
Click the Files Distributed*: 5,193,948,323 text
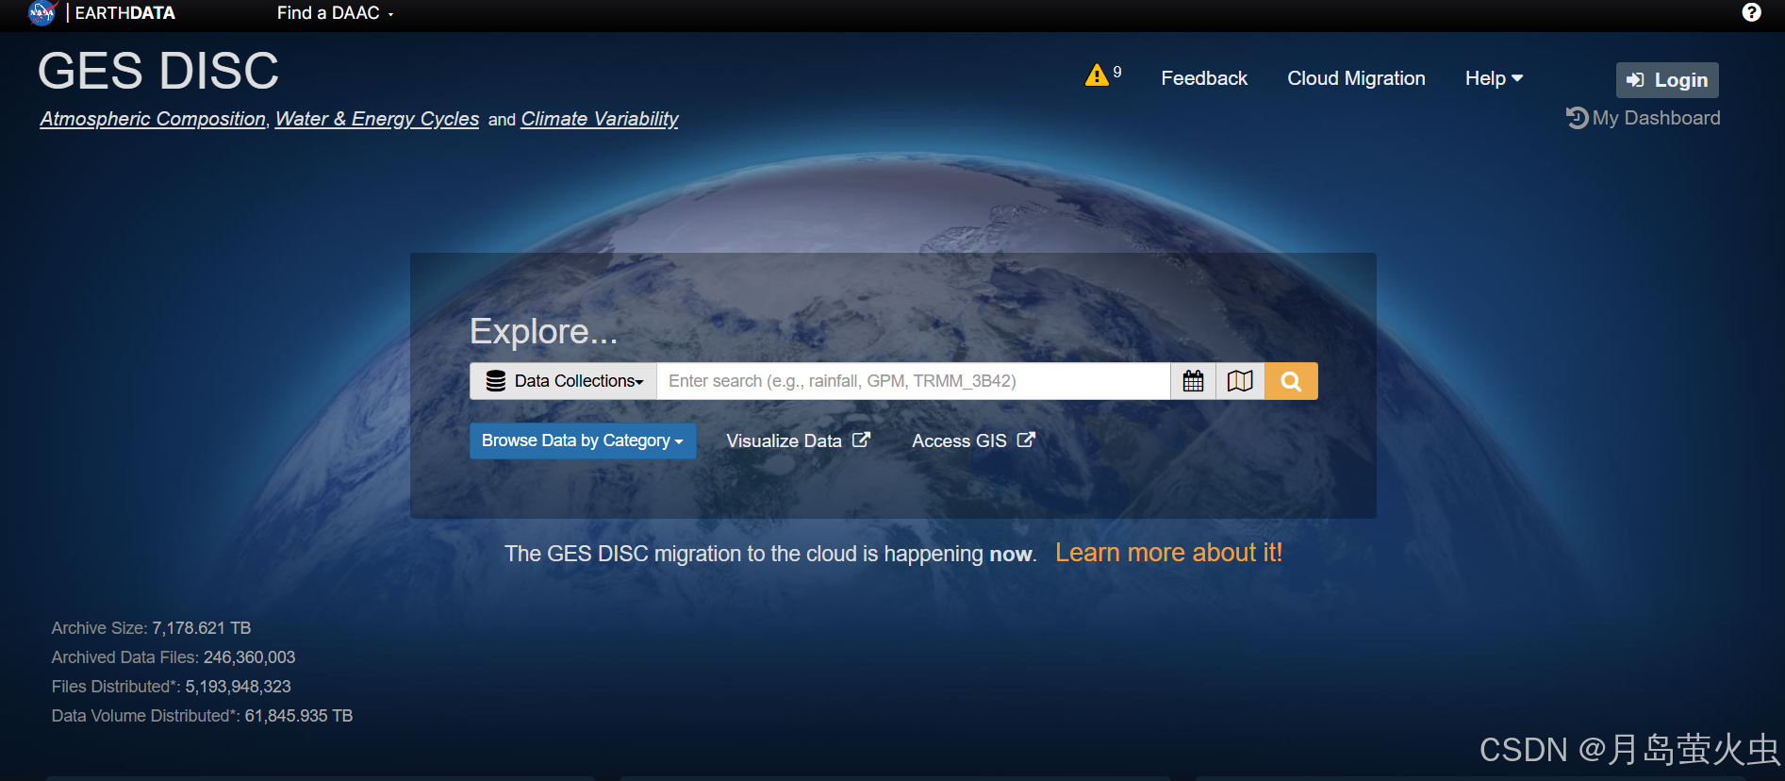171,687
